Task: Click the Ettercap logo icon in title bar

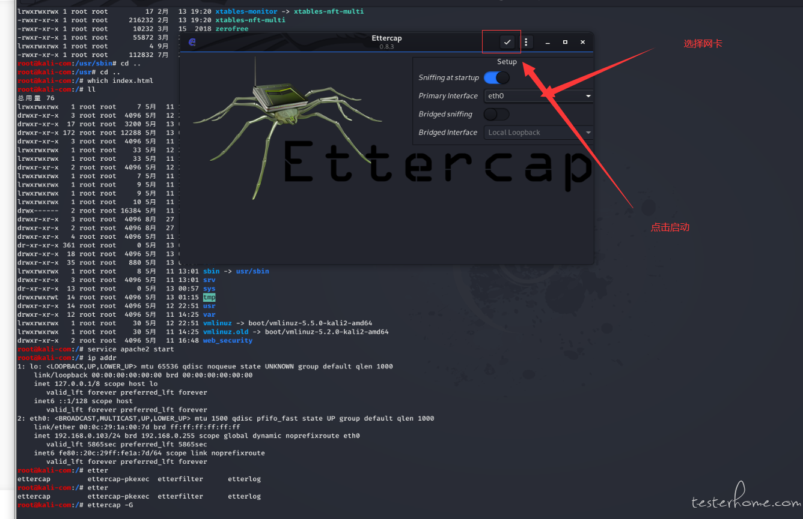Action: [192, 42]
